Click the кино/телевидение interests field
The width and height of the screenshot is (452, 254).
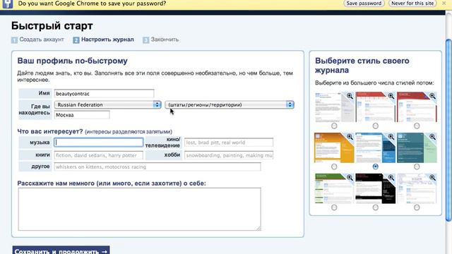click(x=229, y=143)
